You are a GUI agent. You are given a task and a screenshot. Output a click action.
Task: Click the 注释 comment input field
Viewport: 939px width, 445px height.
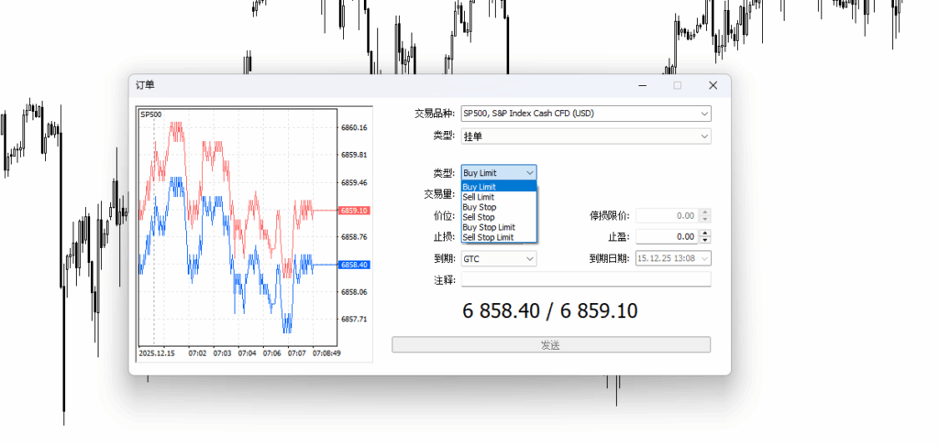coord(586,279)
